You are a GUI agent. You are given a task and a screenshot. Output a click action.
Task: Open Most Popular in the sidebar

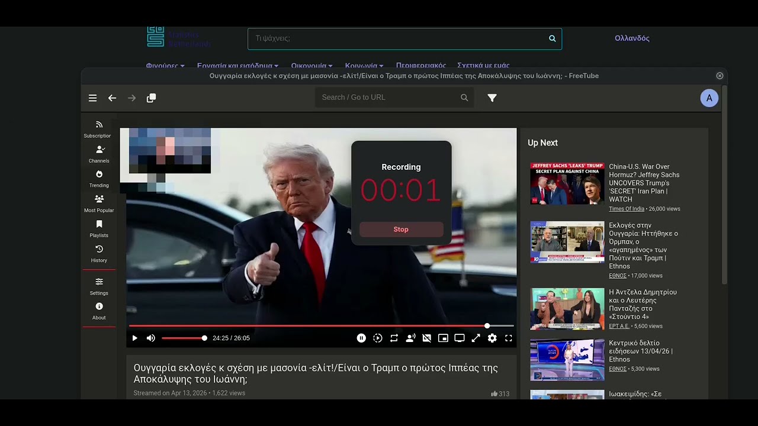click(x=99, y=204)
